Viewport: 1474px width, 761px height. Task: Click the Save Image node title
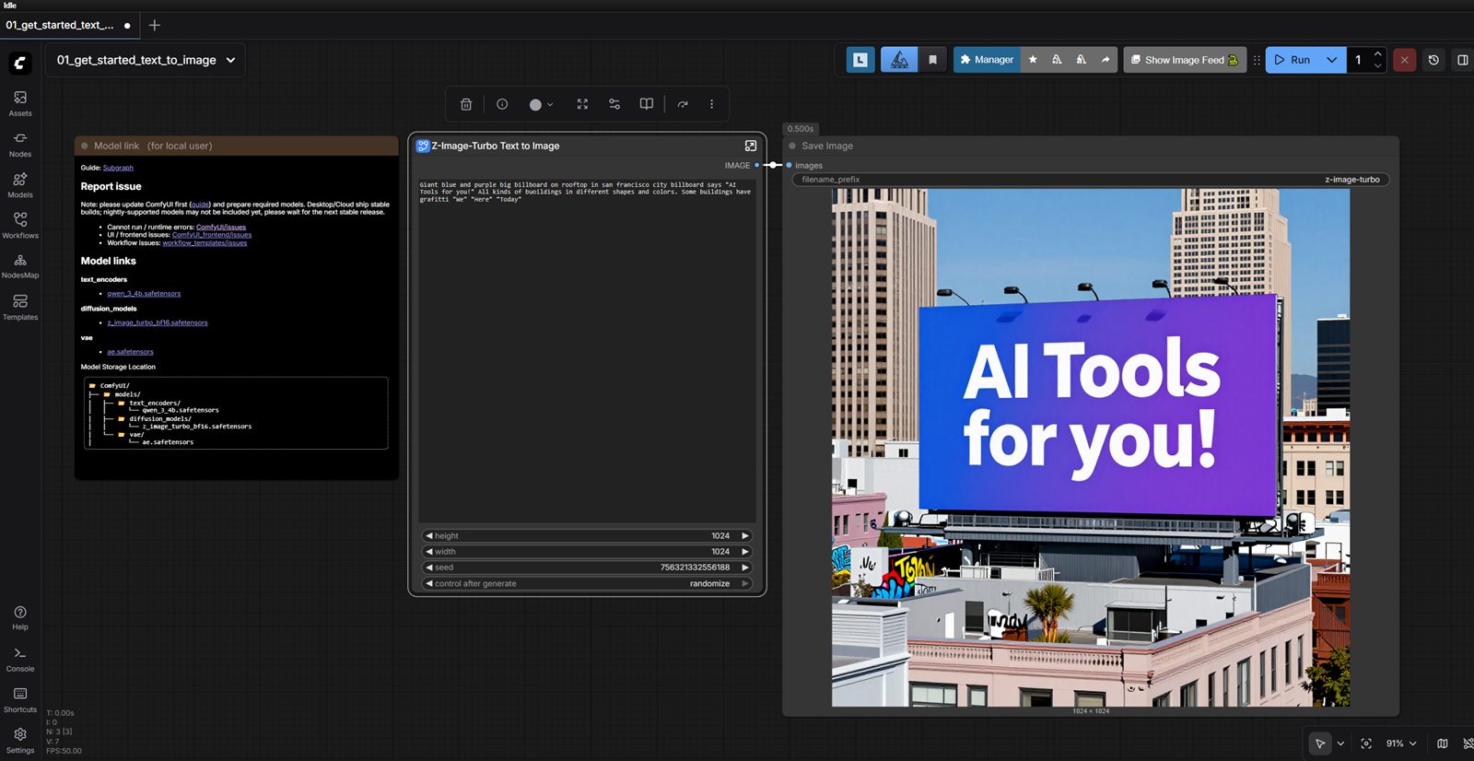[827, 146]
